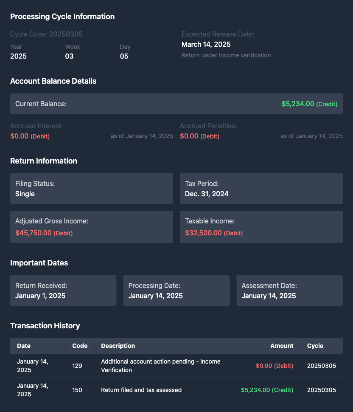This screenshot has height=412, width=353.
Task: Click the Amount column header
Action: (282, 346)
